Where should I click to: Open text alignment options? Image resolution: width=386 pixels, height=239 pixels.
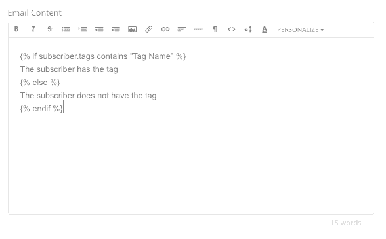pyautogui.click(x=182, y=29)
